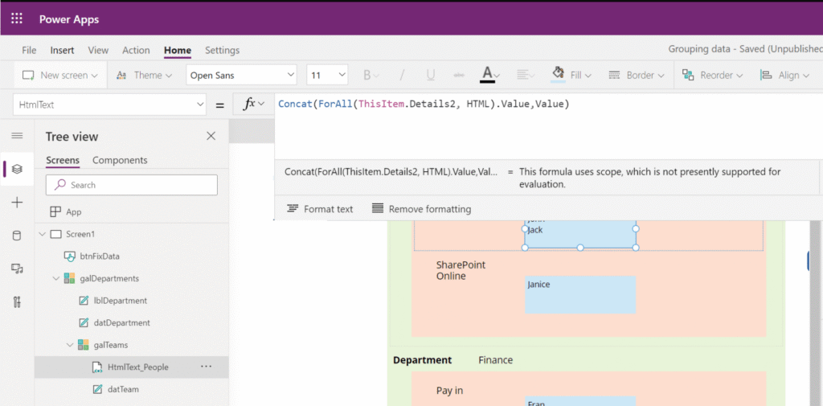The image size is (823, 406).
Task: Click the Pay in team label
Action: click(449, 390)
